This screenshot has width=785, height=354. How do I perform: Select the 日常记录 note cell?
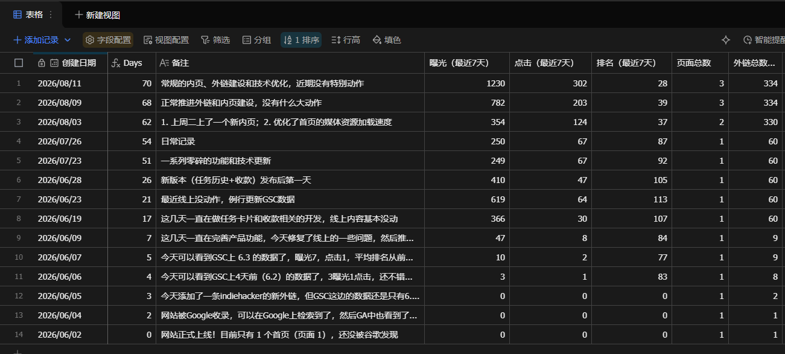[x=290, y=141]
